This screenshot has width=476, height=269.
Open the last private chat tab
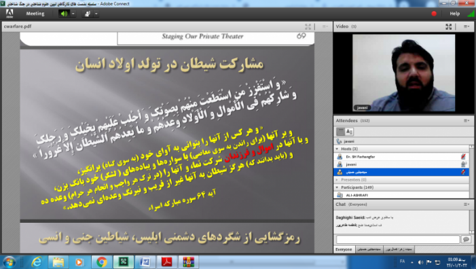[x=399, y=249]
